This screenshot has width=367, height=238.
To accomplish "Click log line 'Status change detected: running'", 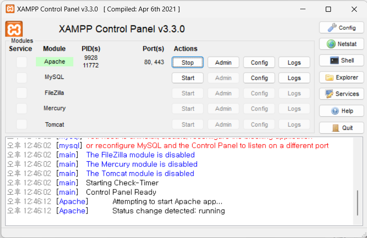I will click(168, 211).
